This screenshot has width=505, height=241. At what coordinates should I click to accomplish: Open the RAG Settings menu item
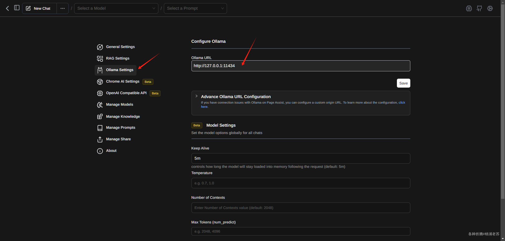118,58
